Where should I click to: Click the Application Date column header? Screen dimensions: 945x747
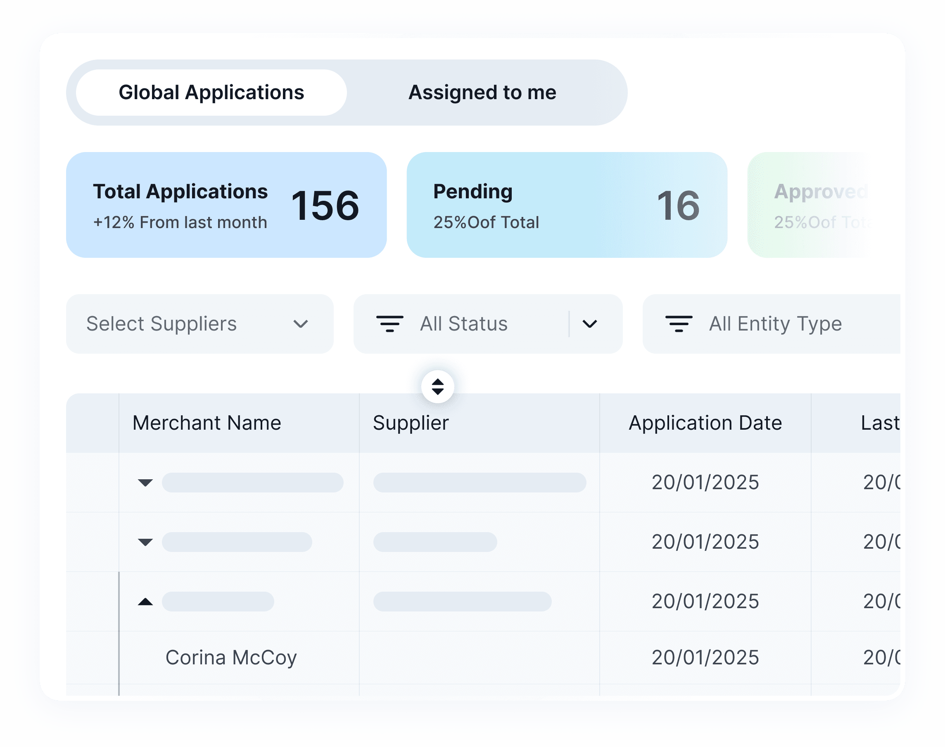pos(705,423)
